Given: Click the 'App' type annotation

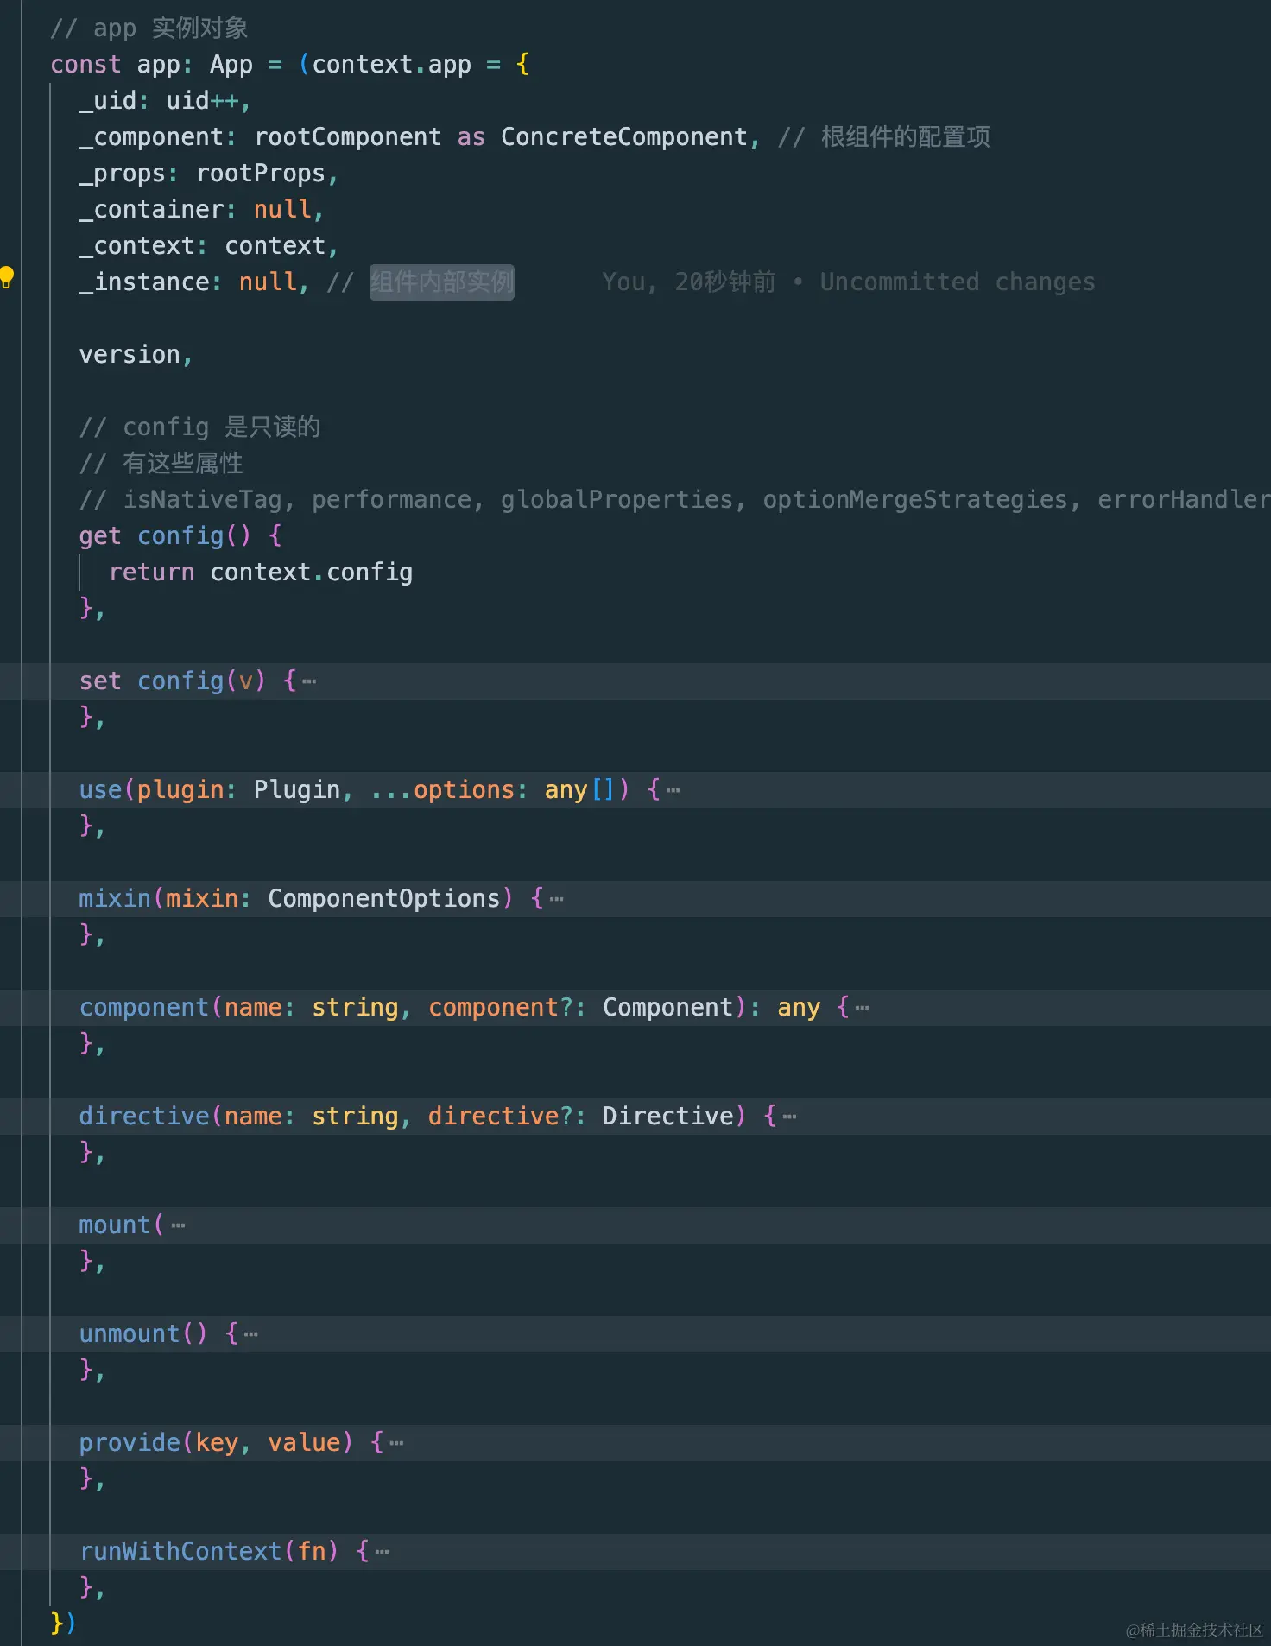Looking at the screenshot, I should click(x=231, y=65).
